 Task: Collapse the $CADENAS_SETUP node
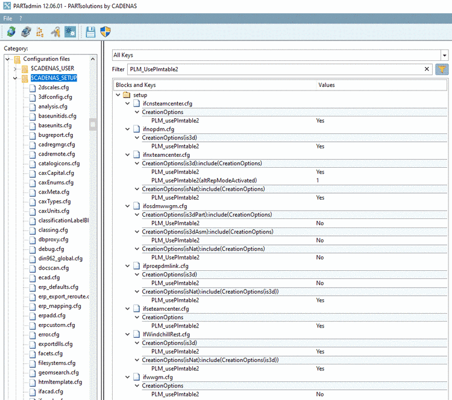click(15, 78)
